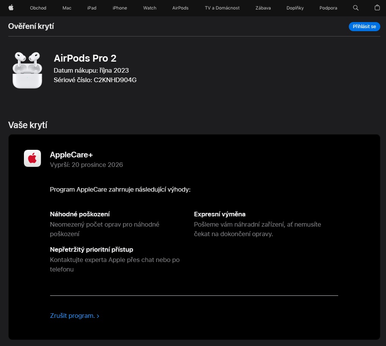Select Doplňky in the navigation bar
386x346 pixels.
295,8
